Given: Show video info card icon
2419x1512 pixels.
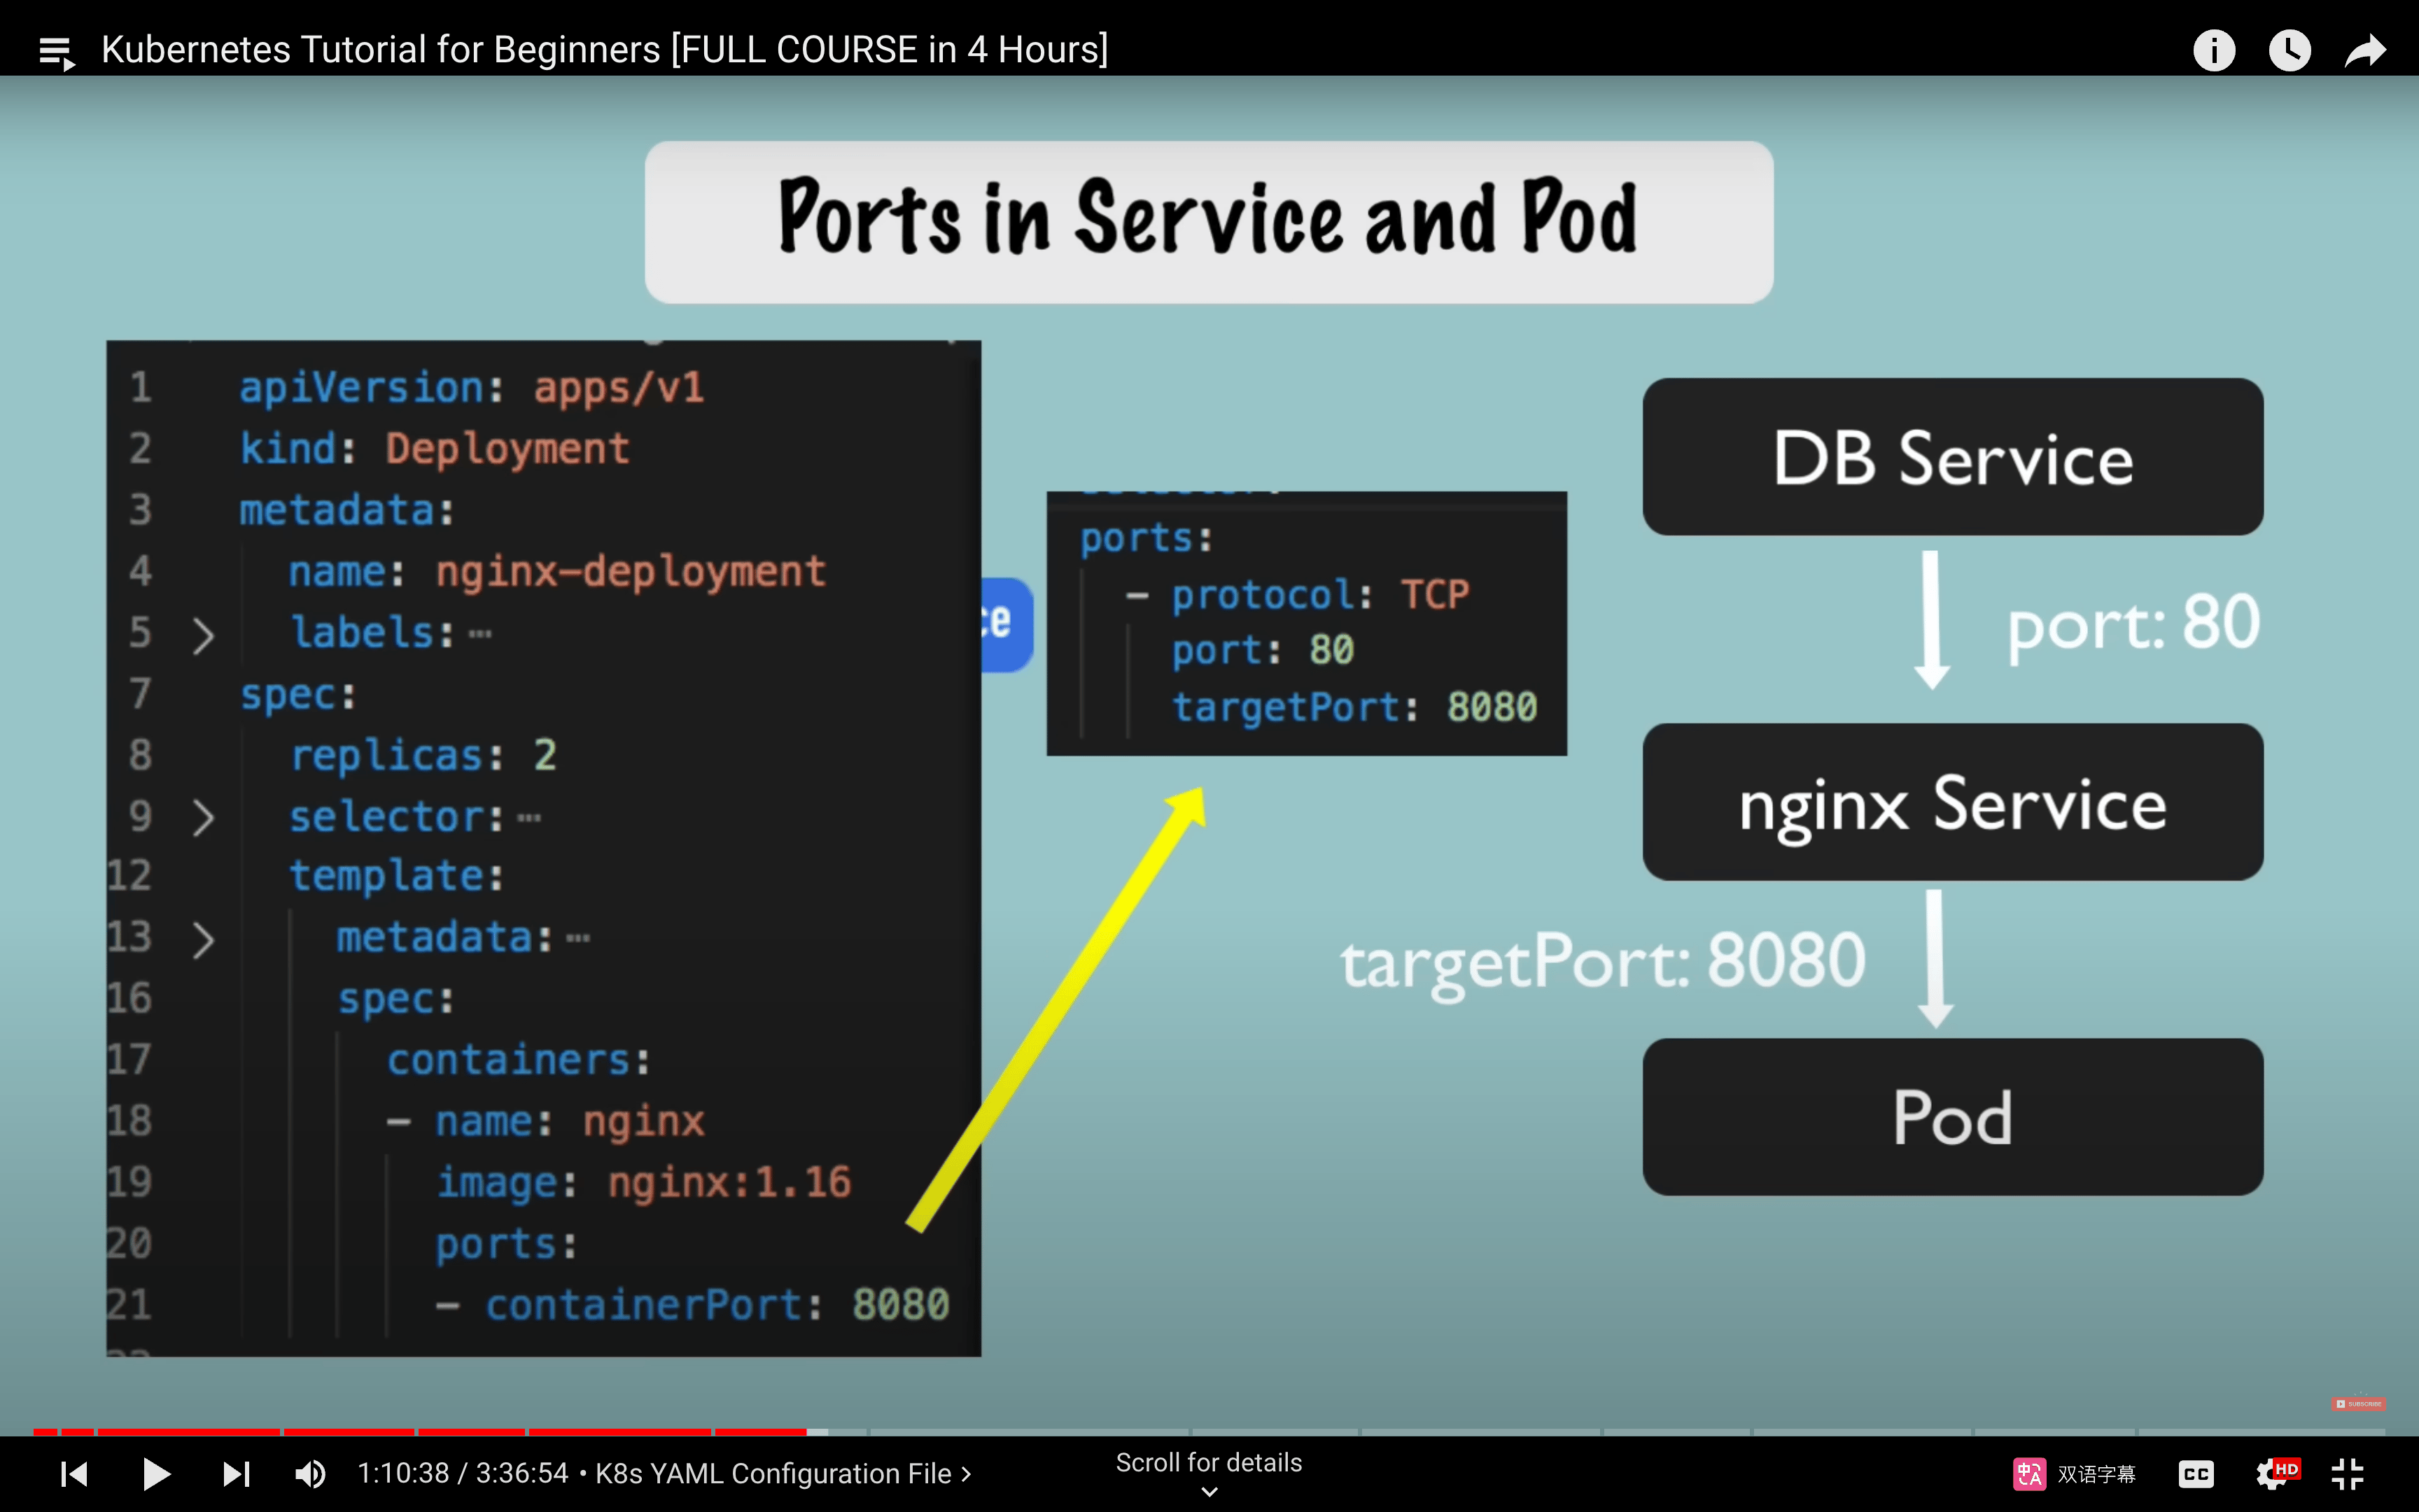Looking at the screenshot, I should pyautogui.click(x=2213, y=50).
